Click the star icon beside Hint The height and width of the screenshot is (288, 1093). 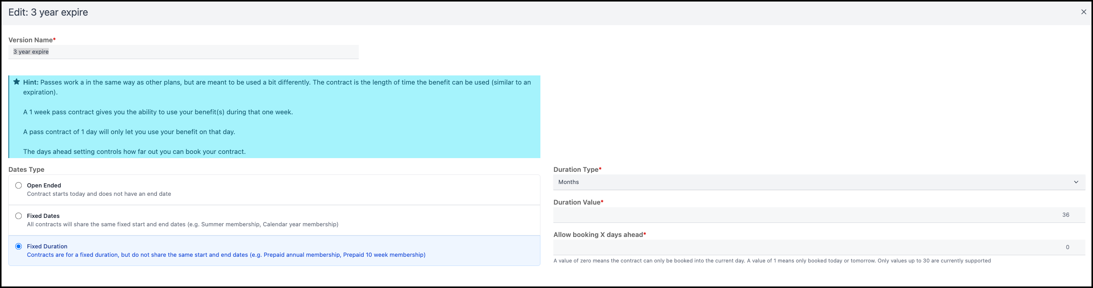click(16, 82)
